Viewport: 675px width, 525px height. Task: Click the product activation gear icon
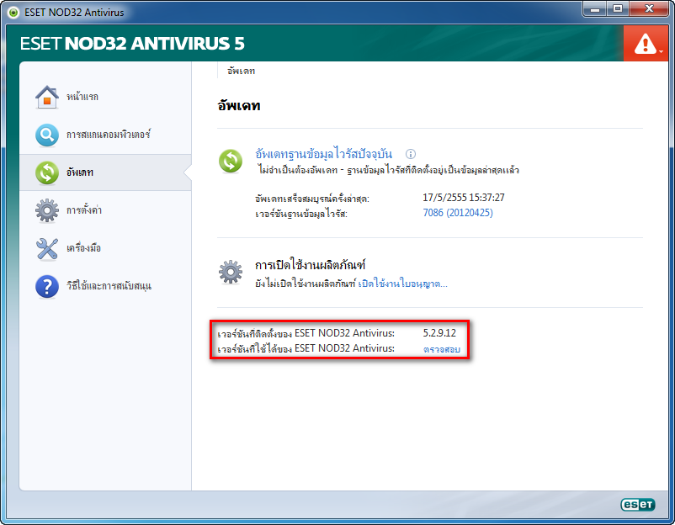230,272
